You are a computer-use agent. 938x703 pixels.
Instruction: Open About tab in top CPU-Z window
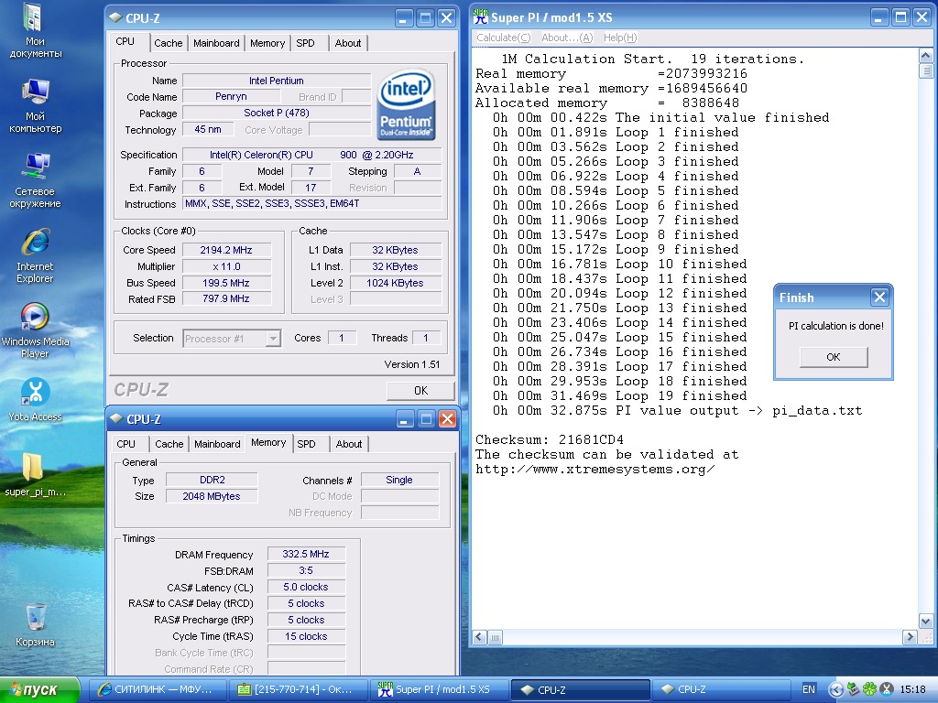tap(347, 43)
